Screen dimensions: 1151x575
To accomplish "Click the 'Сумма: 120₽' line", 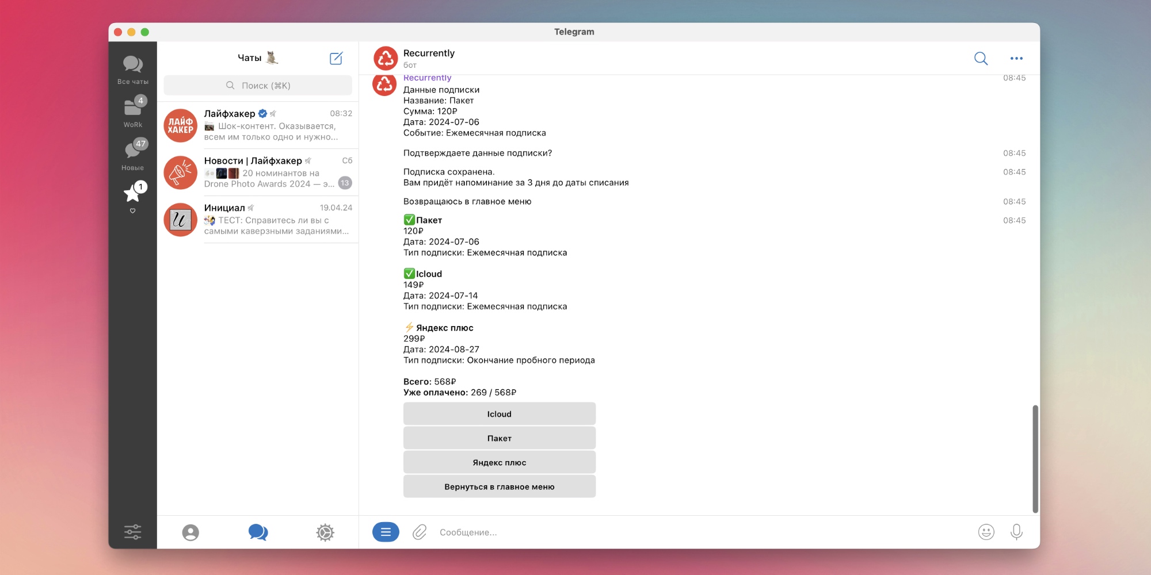I will (430, 111).
